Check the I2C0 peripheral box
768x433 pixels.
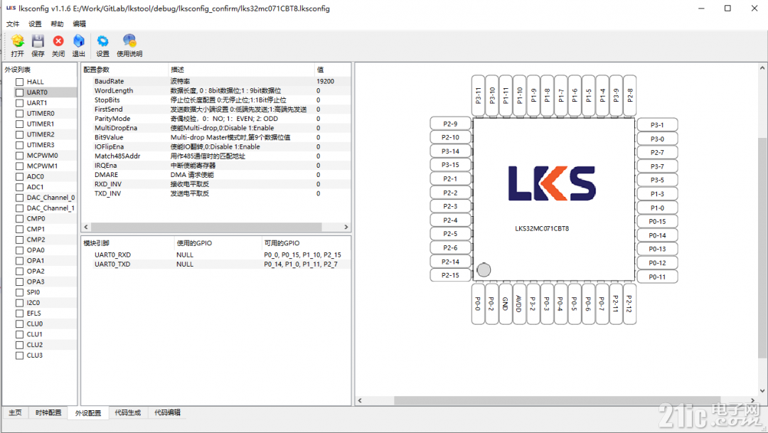(x=20, y=303)
